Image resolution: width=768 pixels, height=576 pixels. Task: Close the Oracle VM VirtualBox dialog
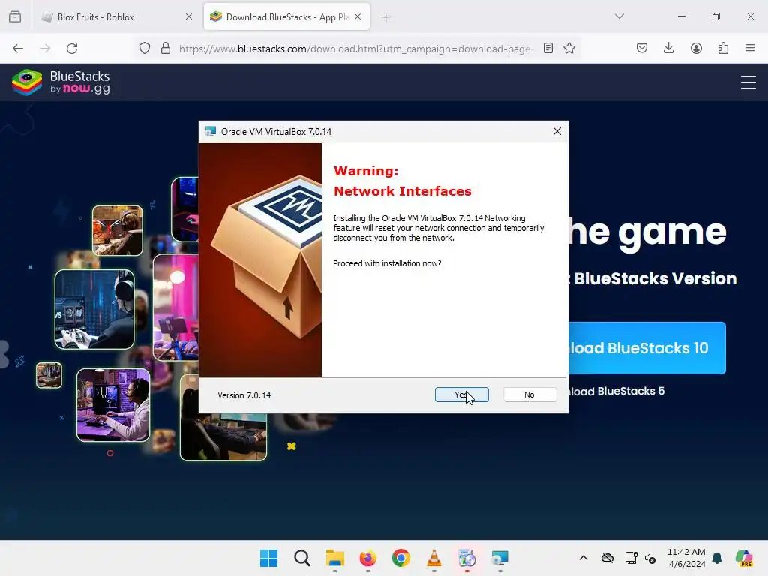[x=557, y=131]
